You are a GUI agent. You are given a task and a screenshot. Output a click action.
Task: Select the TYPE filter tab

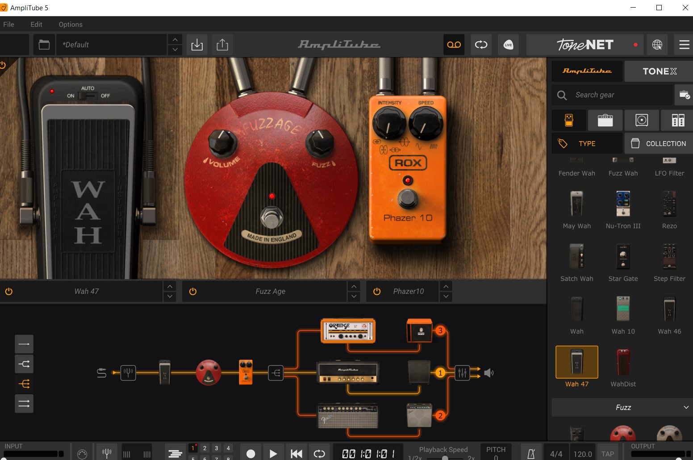(x=587, y=143)
